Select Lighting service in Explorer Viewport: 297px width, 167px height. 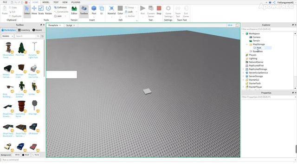[253, 58]
